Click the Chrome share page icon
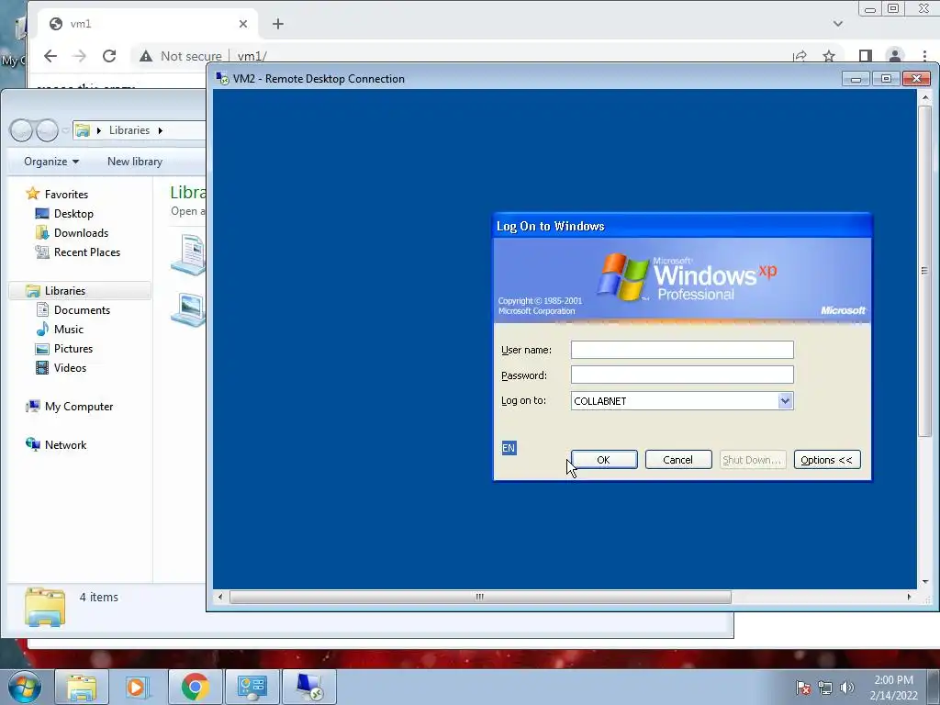The height and width of the screenshot is (705, 940). [800, 56]
